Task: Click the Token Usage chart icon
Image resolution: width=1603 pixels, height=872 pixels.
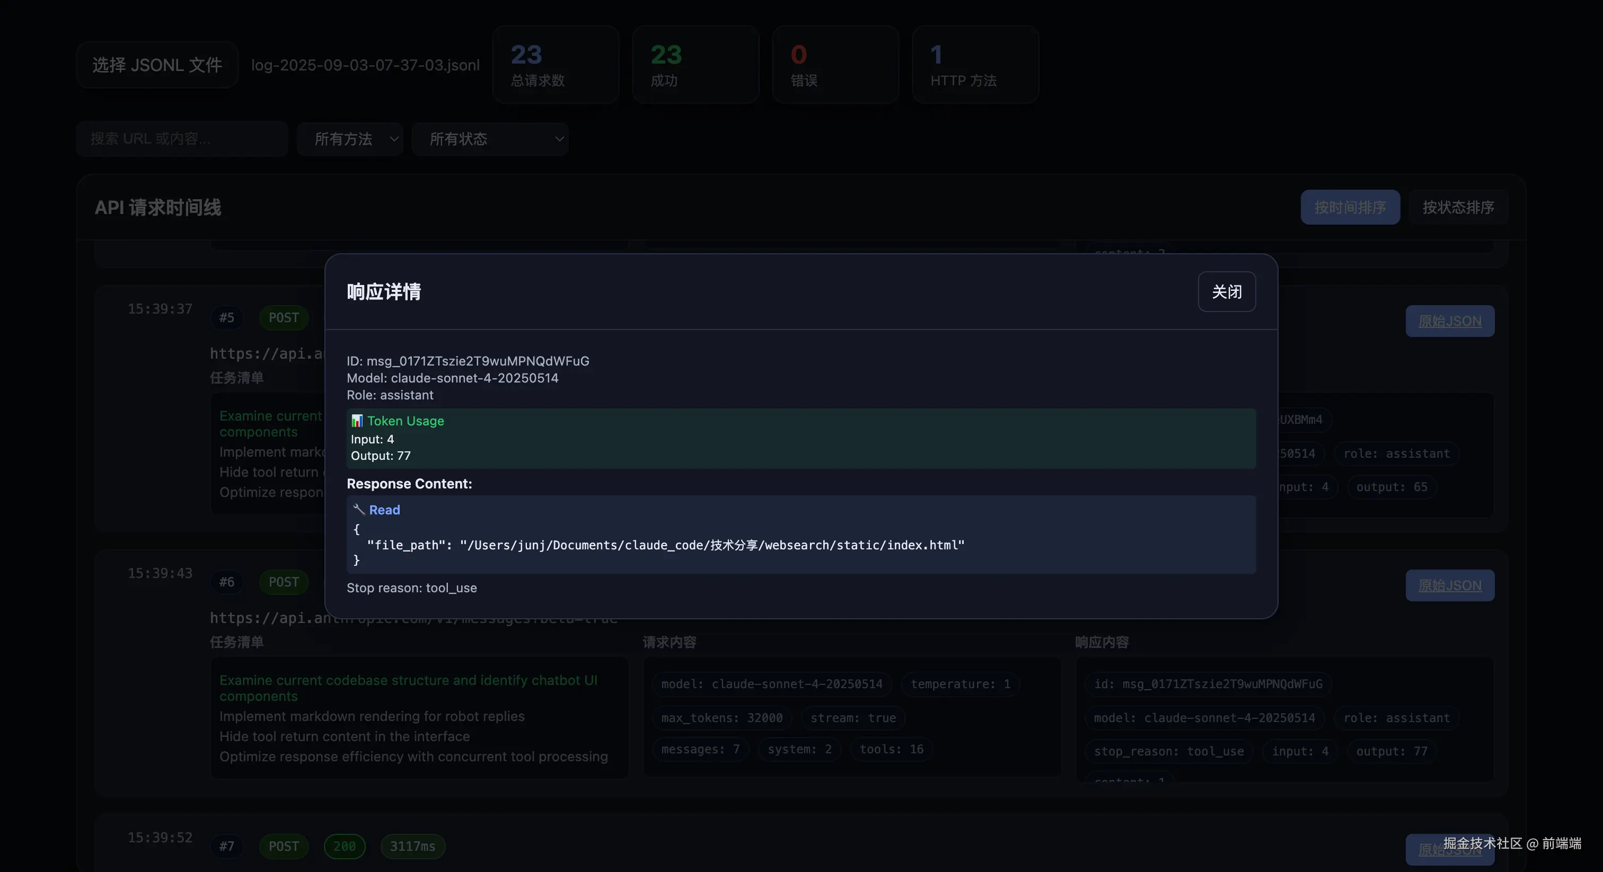Action: tap(357, 421)
